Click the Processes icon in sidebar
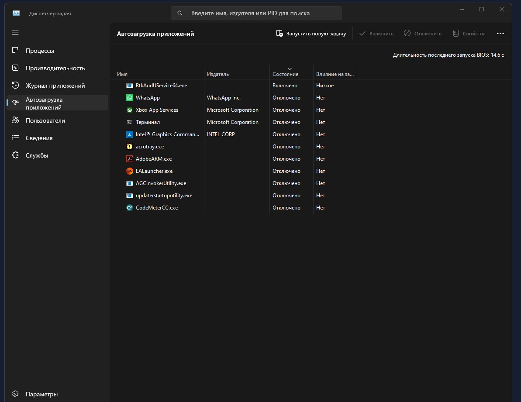Viewport: 521px width, 402px height. click(x=15, y=51)
